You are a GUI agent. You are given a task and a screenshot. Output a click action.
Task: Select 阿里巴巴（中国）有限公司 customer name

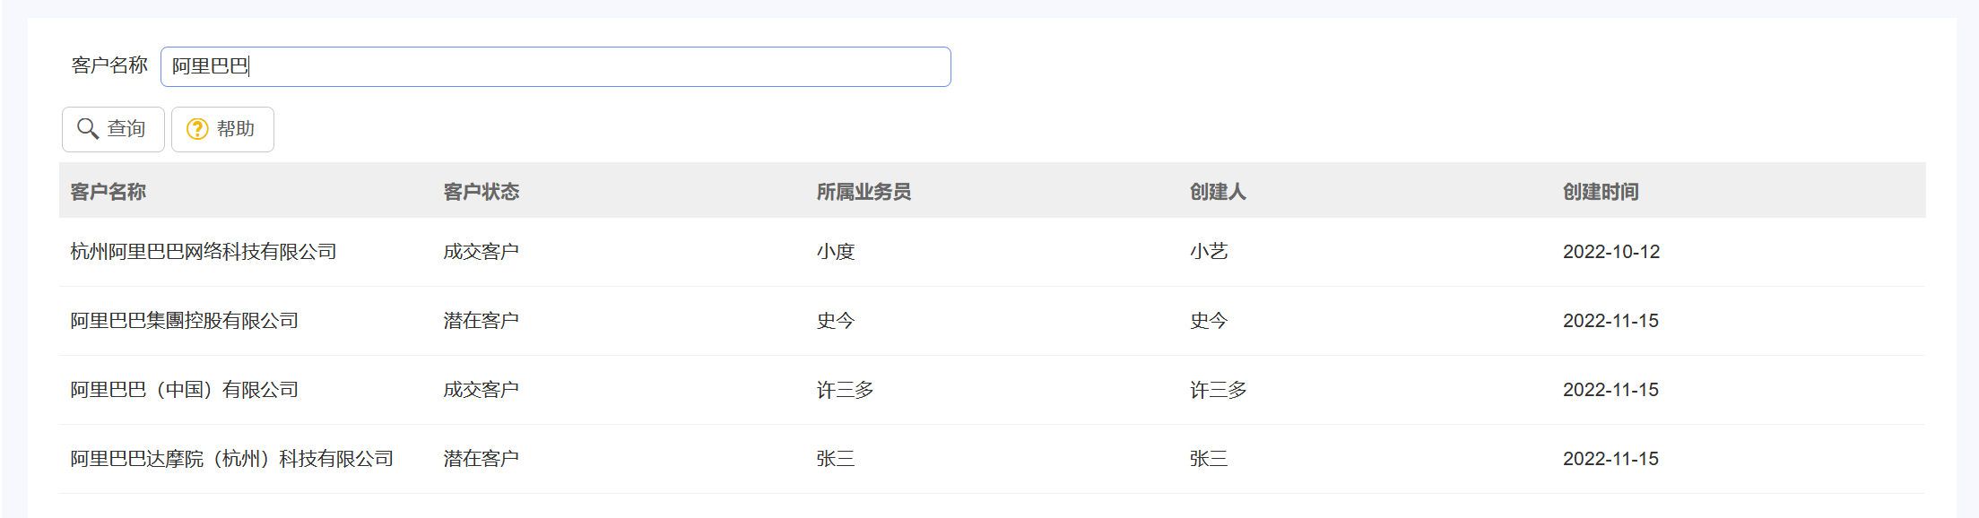point(184,390)
